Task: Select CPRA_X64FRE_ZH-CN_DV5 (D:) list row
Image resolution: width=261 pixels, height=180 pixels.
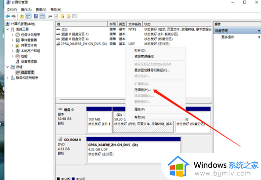Action: [133, 44]
